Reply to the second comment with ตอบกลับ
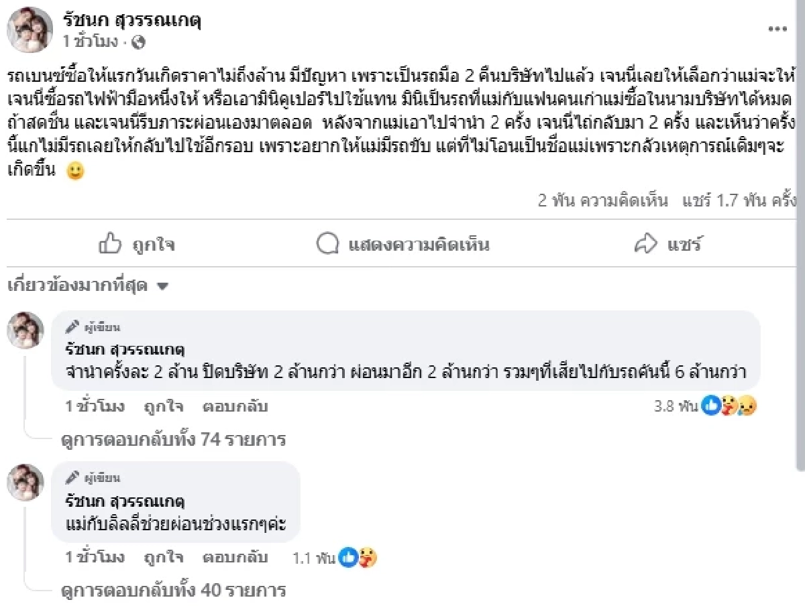Viewport: 805px width, 608px height. pyautogui.click(x=235, y=557)
